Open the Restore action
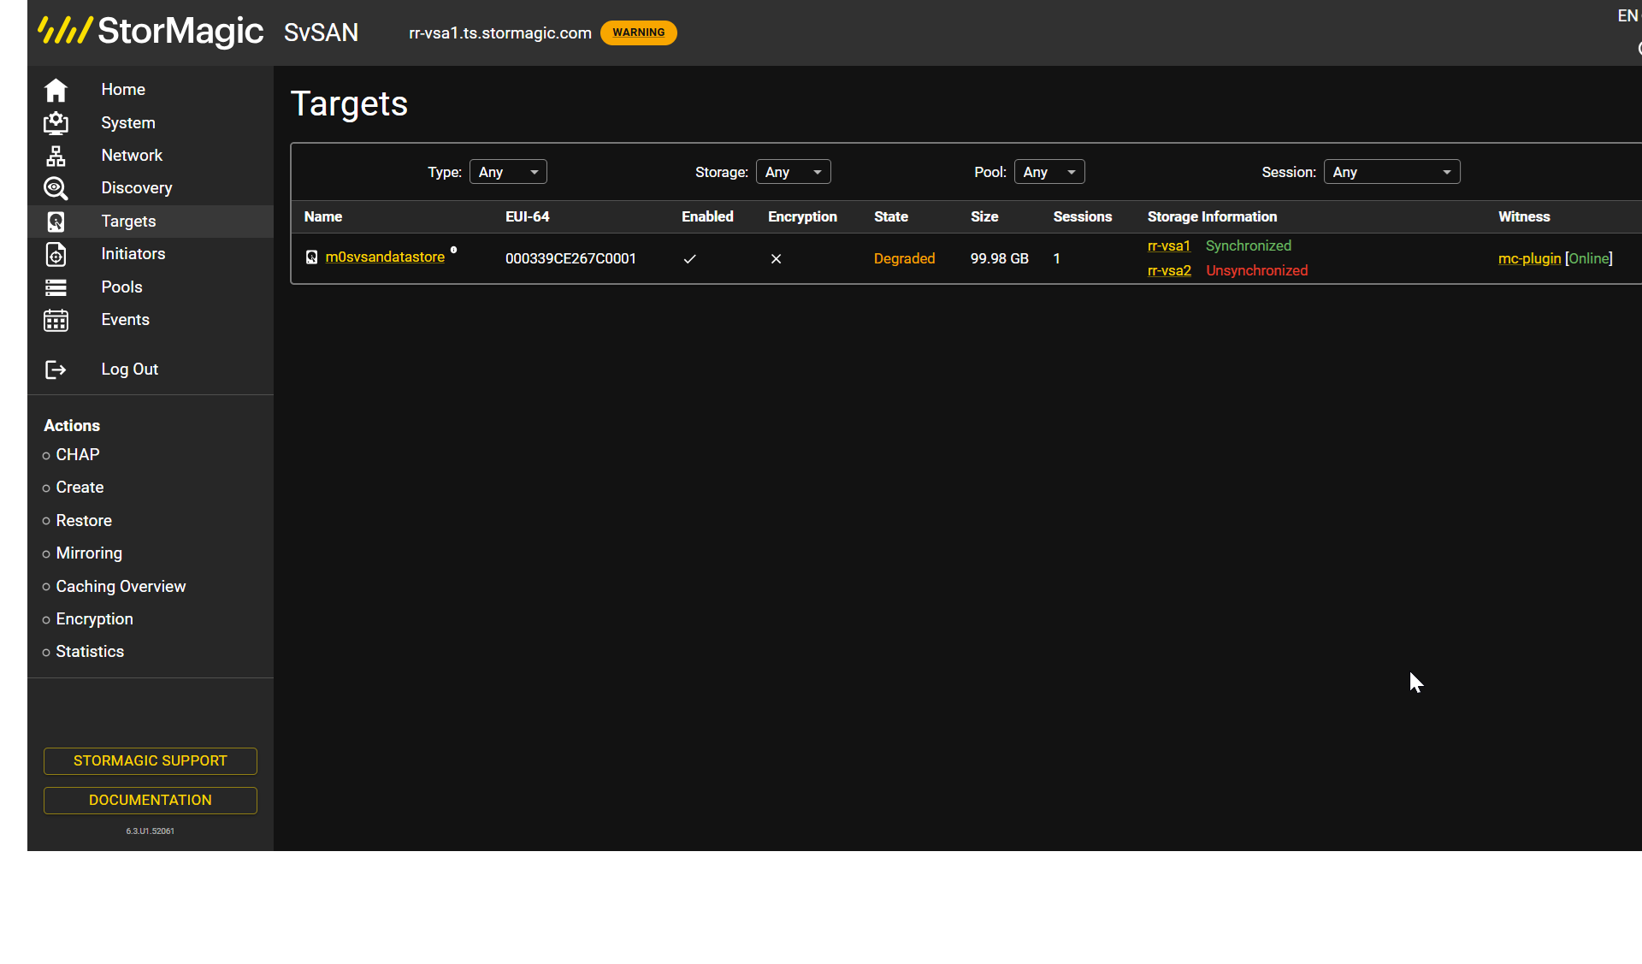This screenshot has width=1642, height=964. (x=84, y=521)
